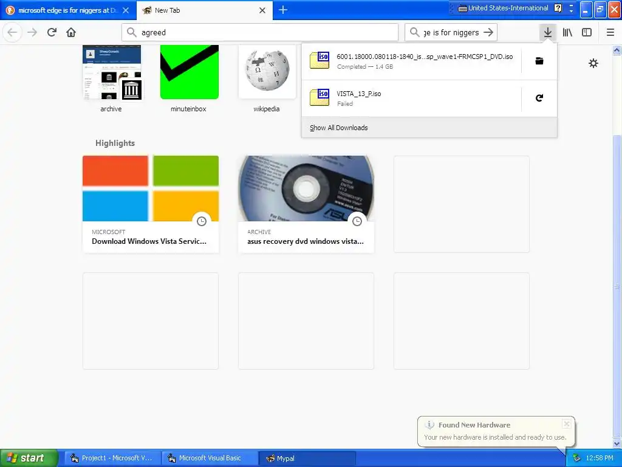The width and height of the screenshot is (622, 467).
Task: Open the home page icon
Action: (x=71, y=33)
